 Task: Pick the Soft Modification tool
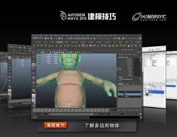pyautogui.click(x=34, y=82)
